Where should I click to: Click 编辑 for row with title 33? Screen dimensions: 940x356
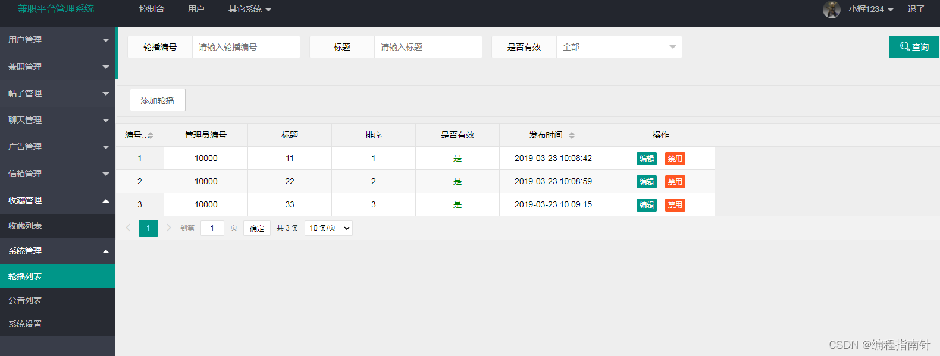647,205
